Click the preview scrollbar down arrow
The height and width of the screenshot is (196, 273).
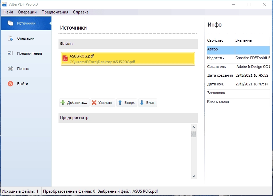coord(194,176)
